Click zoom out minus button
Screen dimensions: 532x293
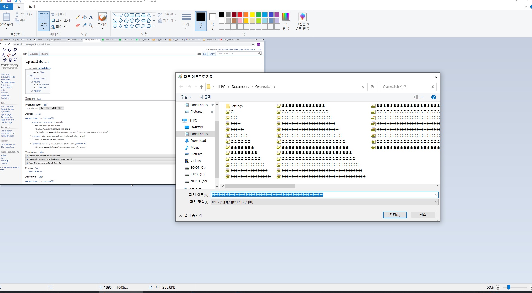[x=498, y=287]
